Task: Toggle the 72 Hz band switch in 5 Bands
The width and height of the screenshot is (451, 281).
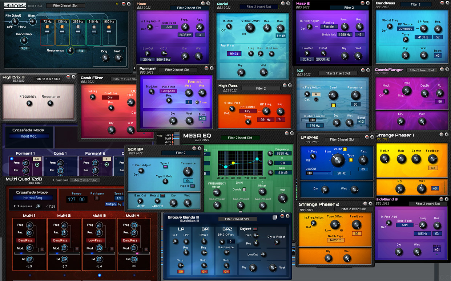Action: 47,27
